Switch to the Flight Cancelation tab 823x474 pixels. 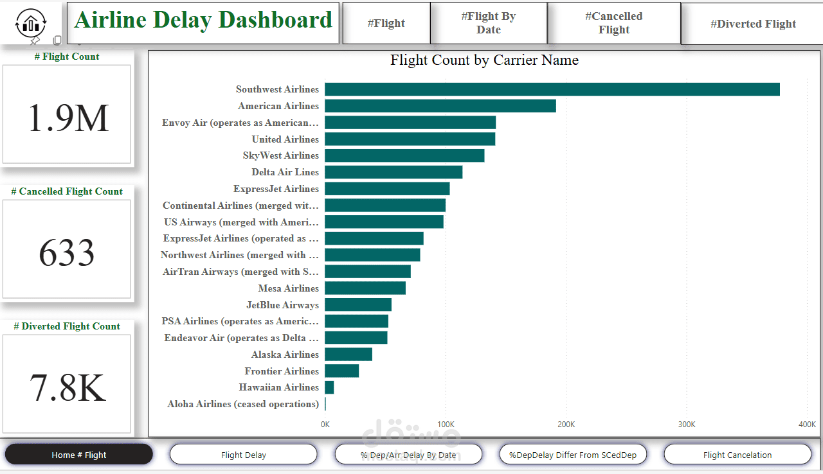[x=737, y=455]
